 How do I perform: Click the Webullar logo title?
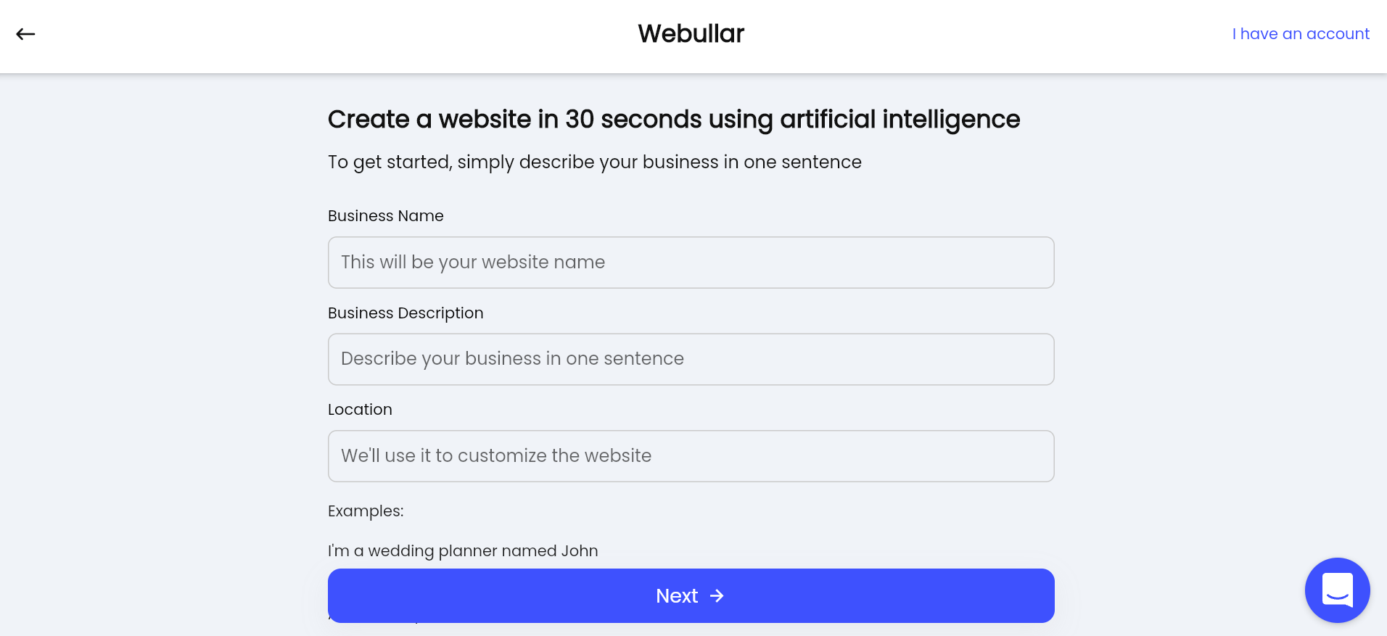[691, 33]
